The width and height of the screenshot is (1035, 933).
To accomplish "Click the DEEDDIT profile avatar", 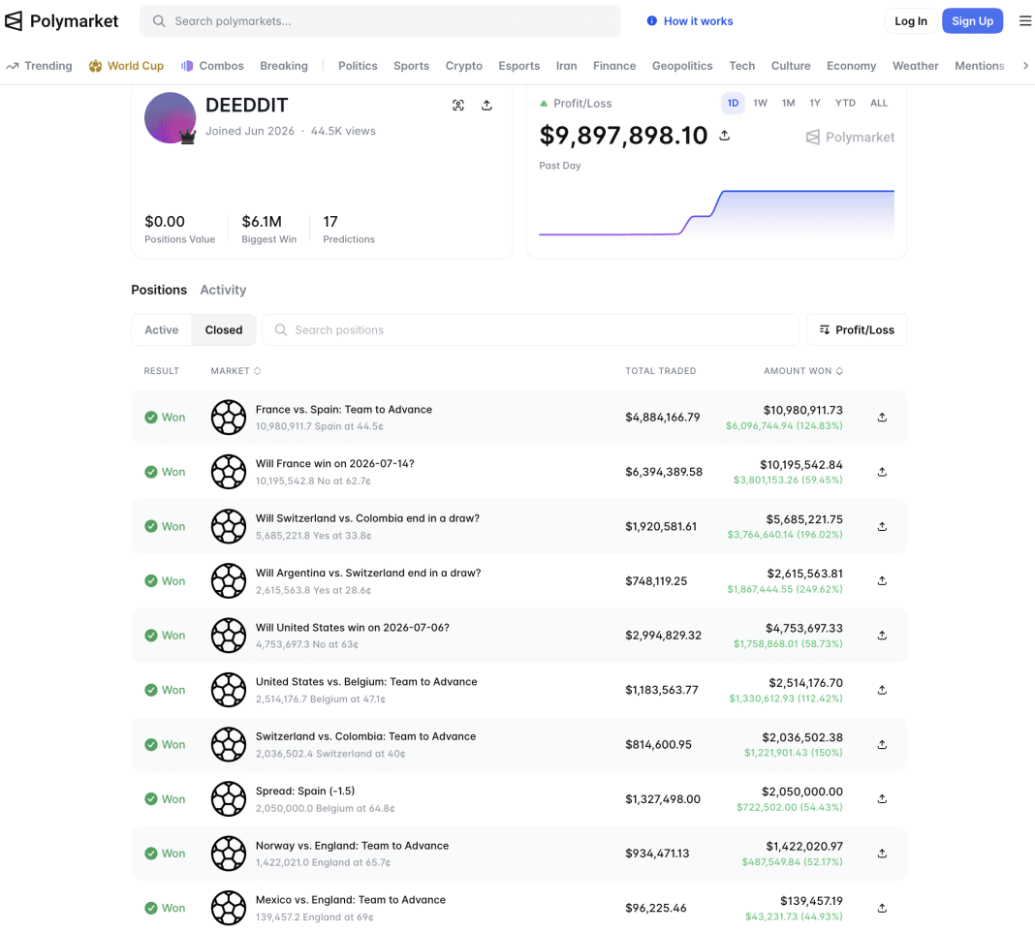I will pyautogui.click(x=171, y=118).
